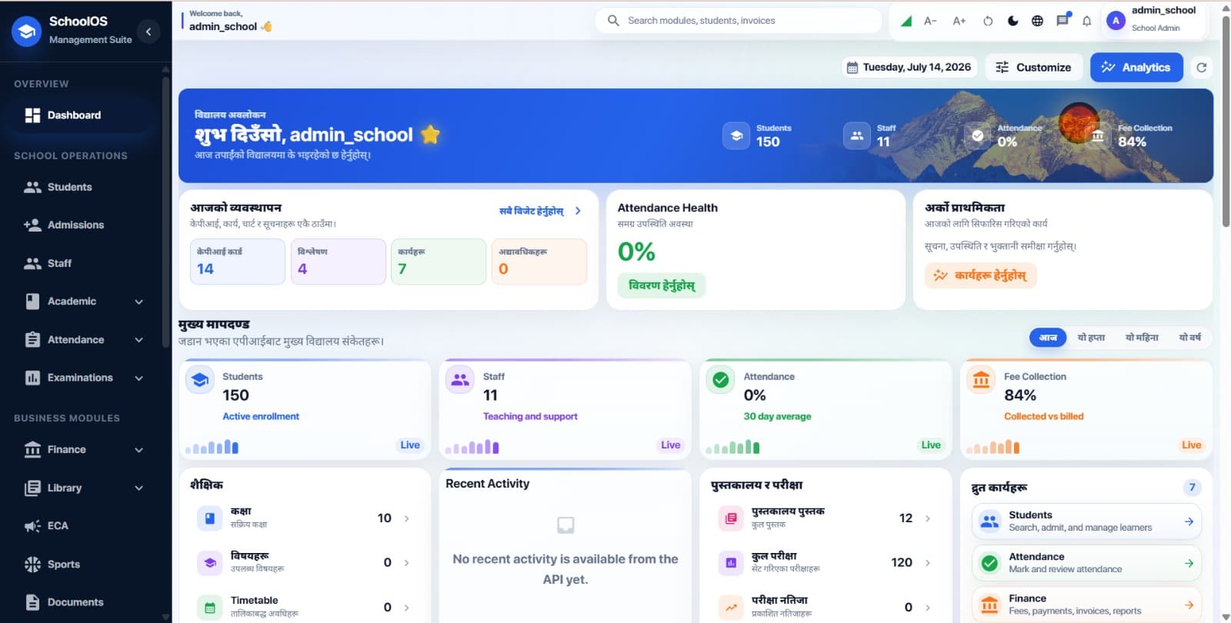Screen dimensions: 1231x623
Task: Click the परीक्षा नतिजा trend icon
Action: [731, 608]
